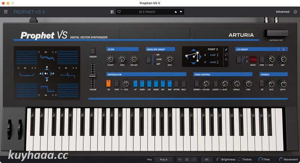
Task: Open the edit history list icon
Action: (187, 159)
